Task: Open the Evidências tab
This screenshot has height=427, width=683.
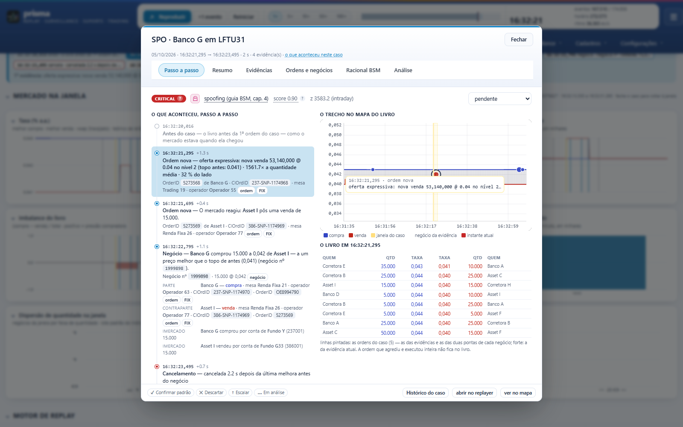Action: tap(259, 70)
